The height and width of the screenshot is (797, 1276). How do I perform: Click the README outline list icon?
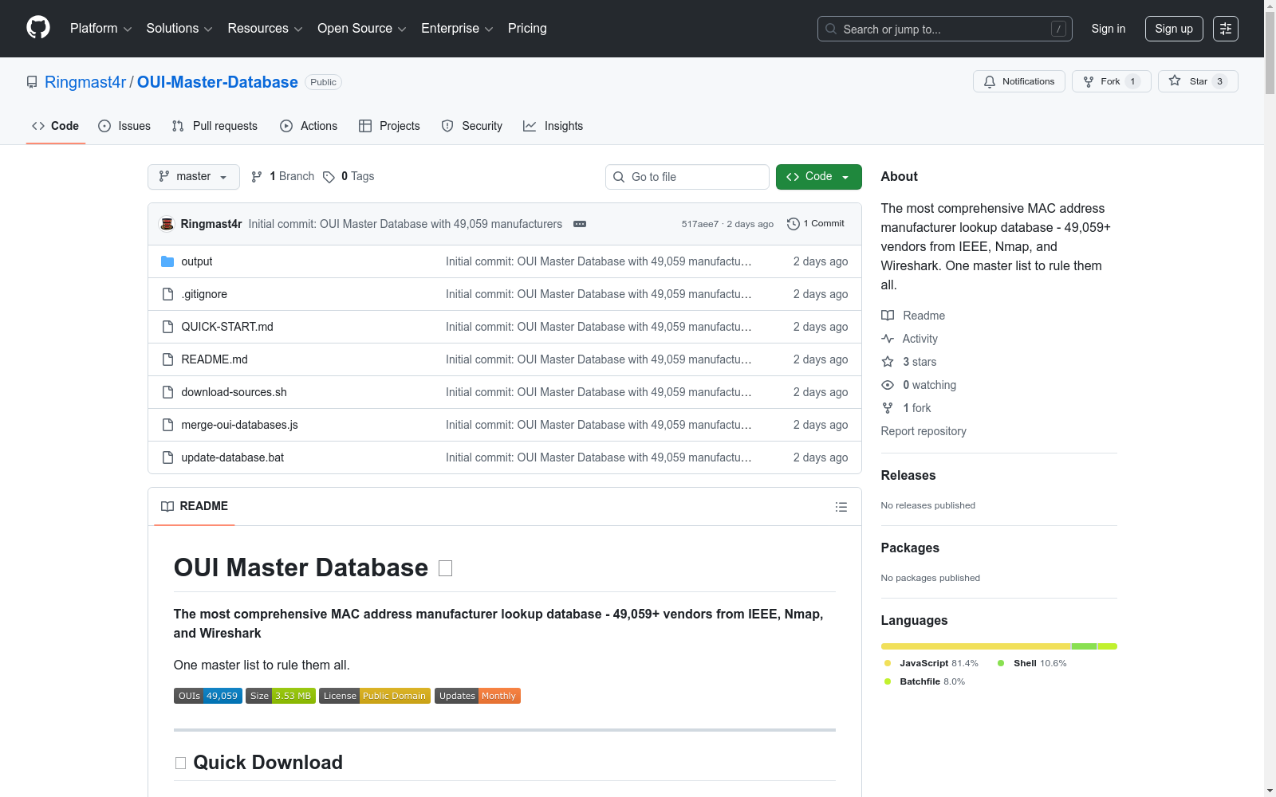point(841,507)
